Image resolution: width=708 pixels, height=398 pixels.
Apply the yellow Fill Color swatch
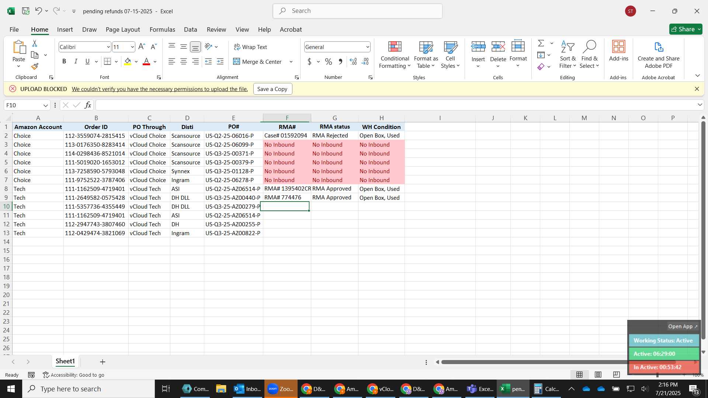pos(128,62)
